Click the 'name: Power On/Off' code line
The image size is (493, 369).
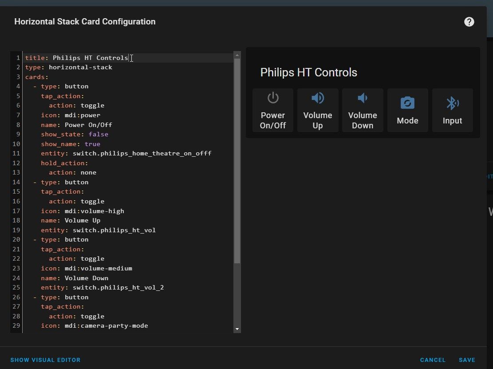pos(76,125)
